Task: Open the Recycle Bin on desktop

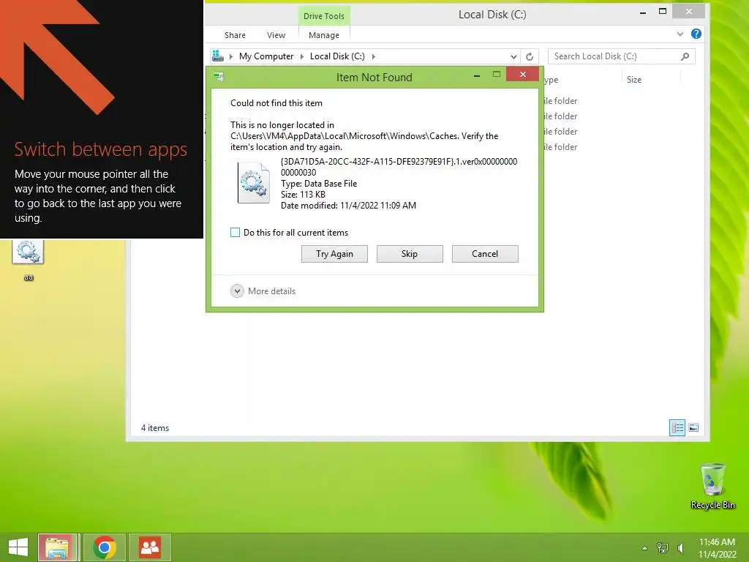Action: tap(712, 486)
